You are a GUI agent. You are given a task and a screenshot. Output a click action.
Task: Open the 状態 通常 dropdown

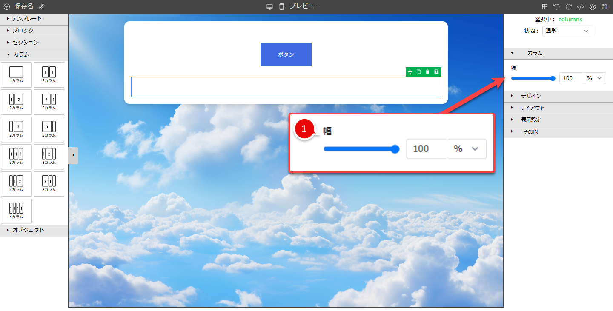tap(567, 31)
